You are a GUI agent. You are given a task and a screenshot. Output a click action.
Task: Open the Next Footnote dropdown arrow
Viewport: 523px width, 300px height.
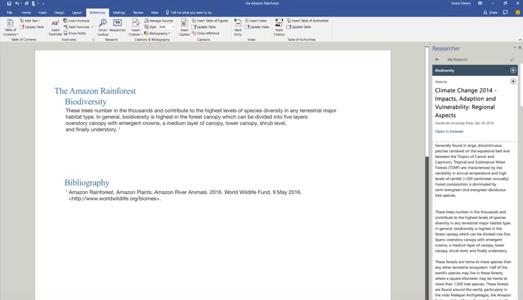[92, 27]
